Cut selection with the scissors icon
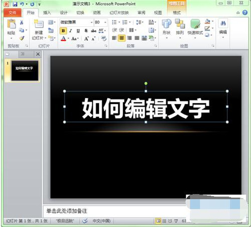 coord(22,22)
